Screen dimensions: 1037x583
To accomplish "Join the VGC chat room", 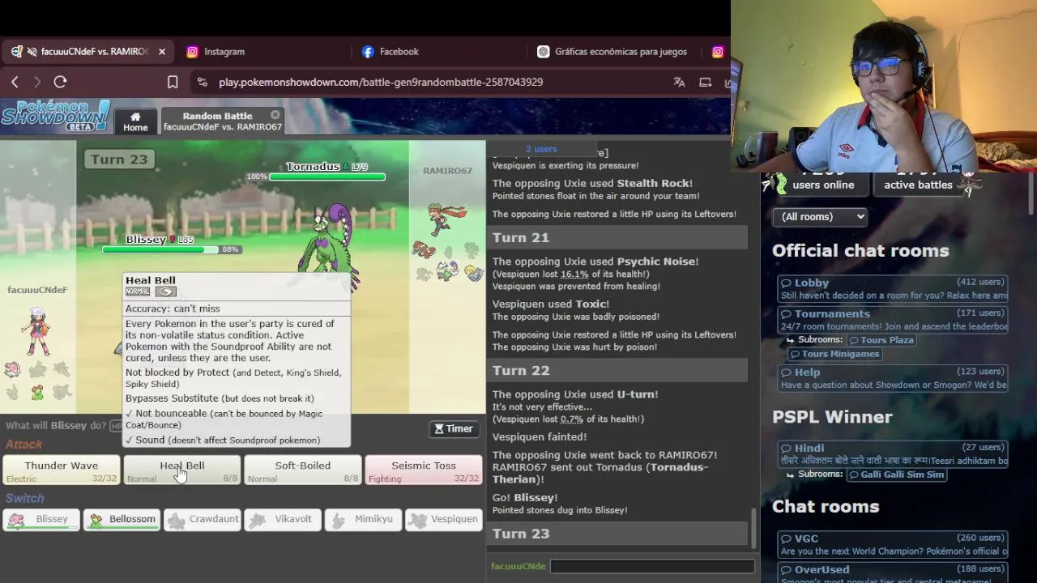I will tap(892, 544).
